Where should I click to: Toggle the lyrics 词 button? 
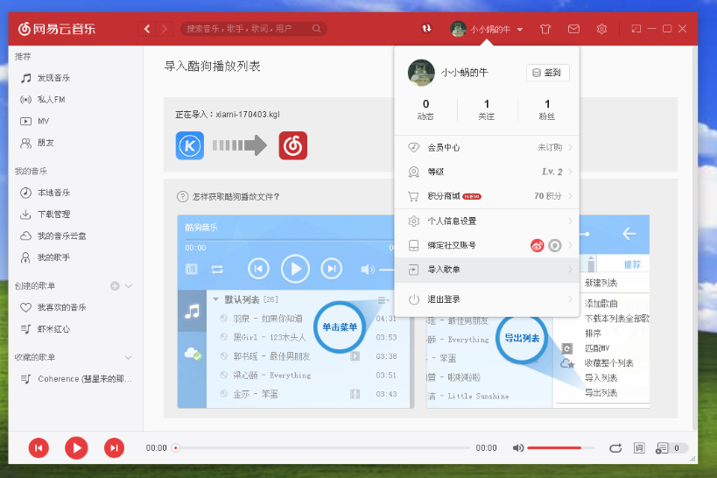point(639,448)
